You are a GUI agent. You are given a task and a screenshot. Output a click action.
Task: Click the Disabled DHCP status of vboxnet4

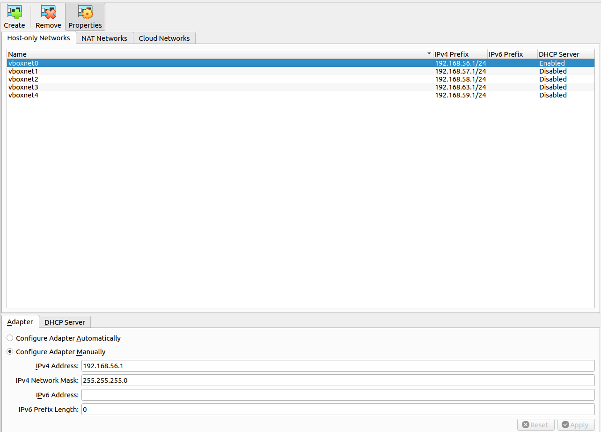pyautogui.click(x=553, y=95)
